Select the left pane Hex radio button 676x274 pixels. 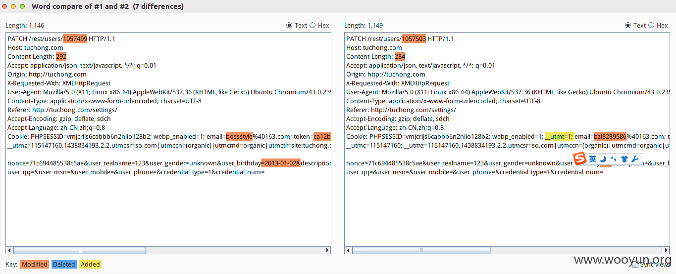point(312,25)
